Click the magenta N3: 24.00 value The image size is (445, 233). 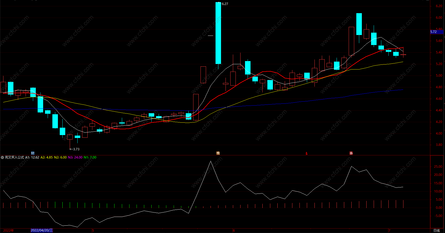[75, 157]
